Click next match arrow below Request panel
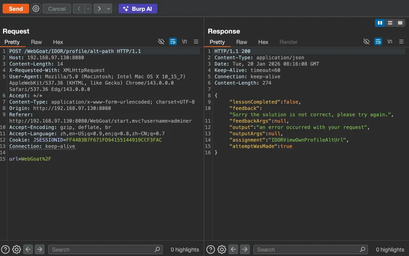 [x=39, y=249]
